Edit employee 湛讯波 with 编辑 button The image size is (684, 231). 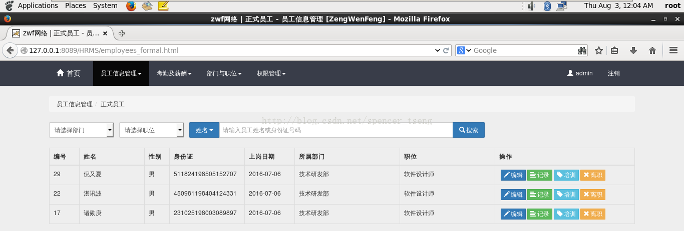point(513,195)
